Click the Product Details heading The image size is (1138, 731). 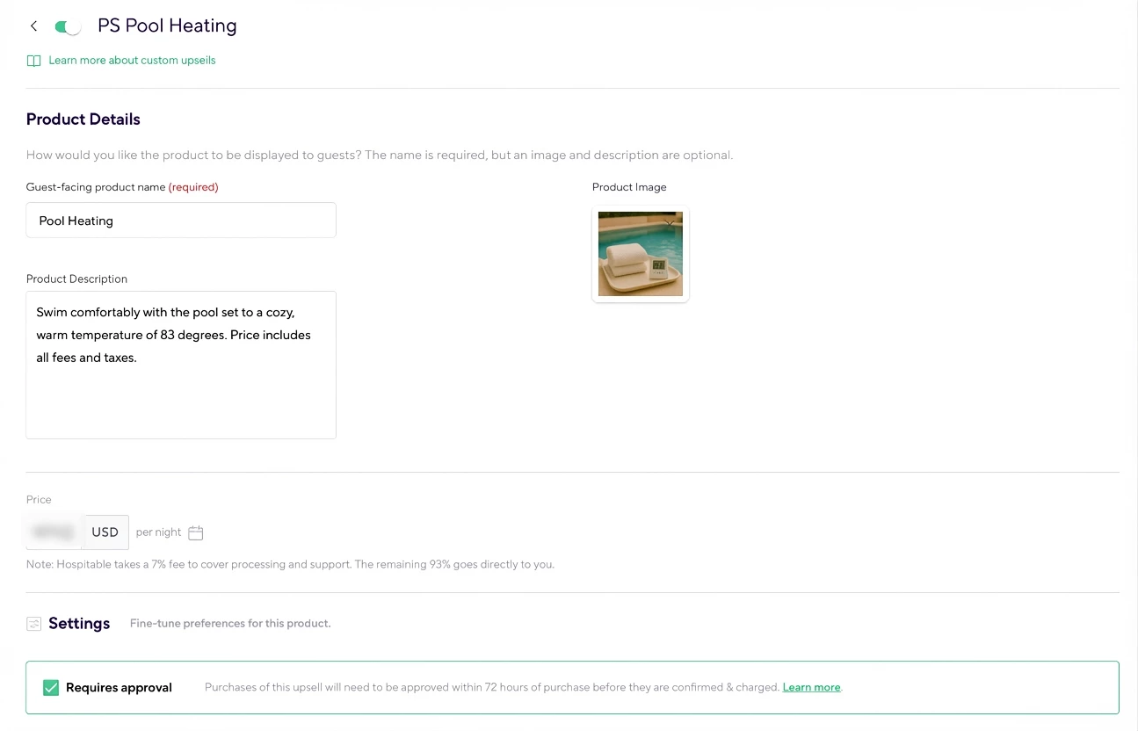[x=83, y=119]
